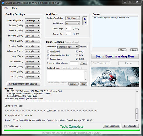The width and height of the screenshot is (143, 136).
Task: Click the Results scrollbar up arrow
Action: [137, 91]
